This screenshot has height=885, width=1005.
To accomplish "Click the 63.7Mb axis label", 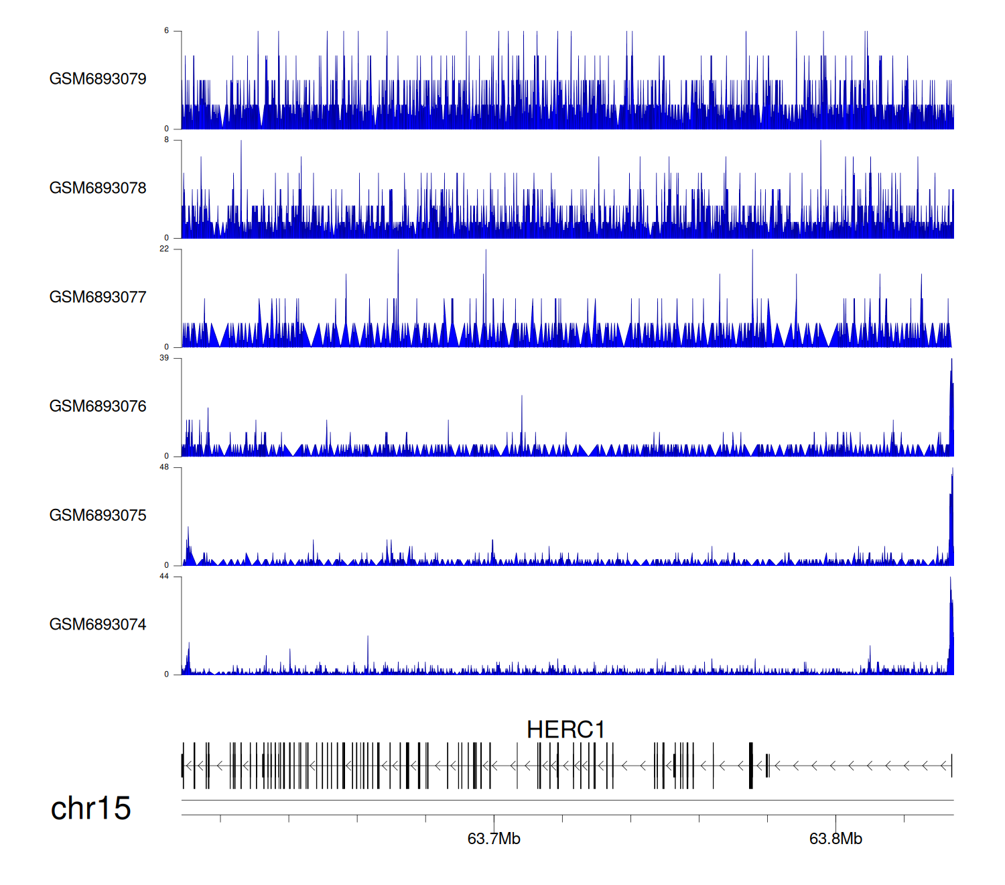I will [x=494, y=839].
